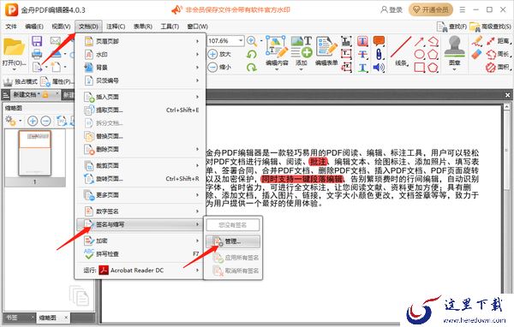This screenshot has width=514, height=327.
Task: Click the 缩小 zoom out button
Action: (219, 67)
